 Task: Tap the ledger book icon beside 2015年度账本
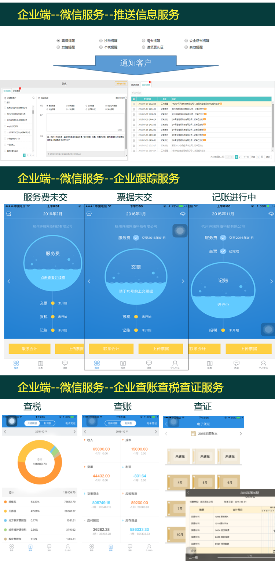(x=194, y=434)
